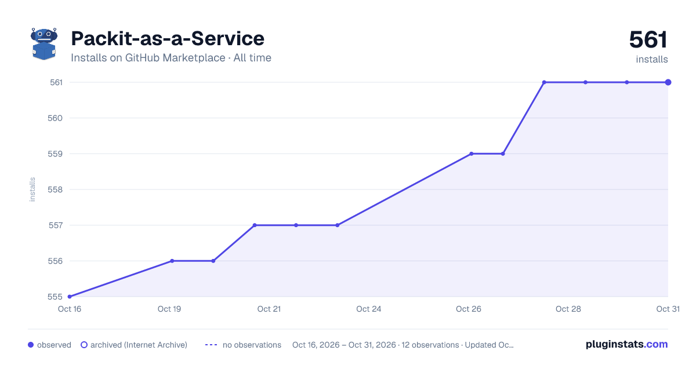Click the 560 y-axis label

[x=56, y=118]
